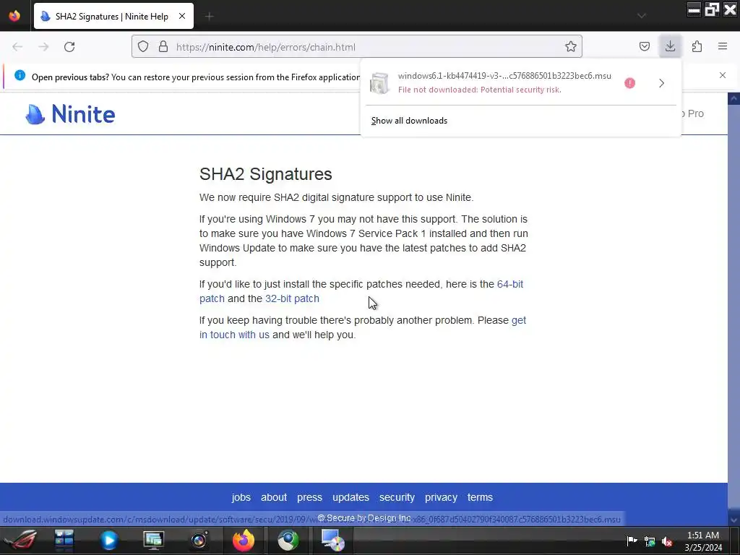
Task: Click the page scrollbar down arrow
Action: point(733,520)
